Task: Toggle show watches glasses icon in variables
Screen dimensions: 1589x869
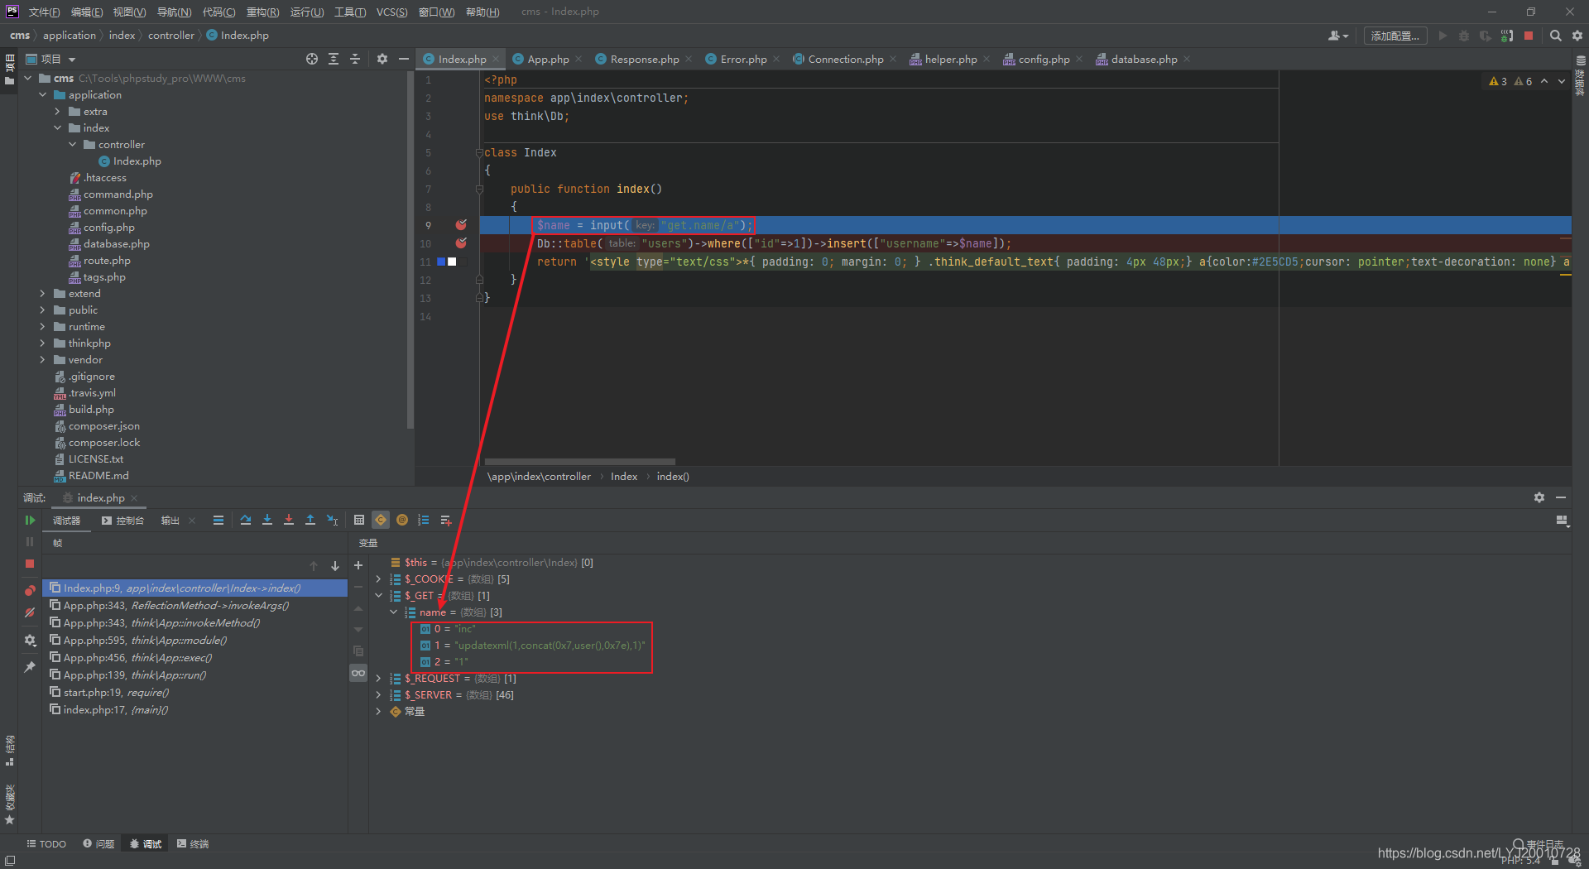Action: (x=358, y=673)
